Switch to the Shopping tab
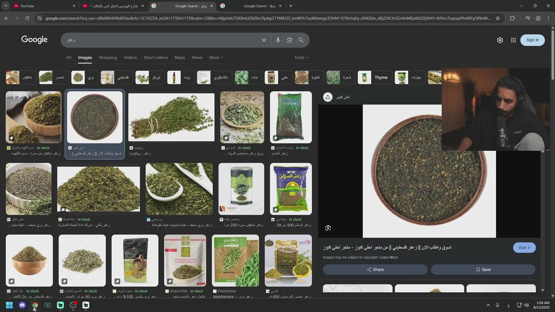Screen dimensions: 555x312 (108, 58)
